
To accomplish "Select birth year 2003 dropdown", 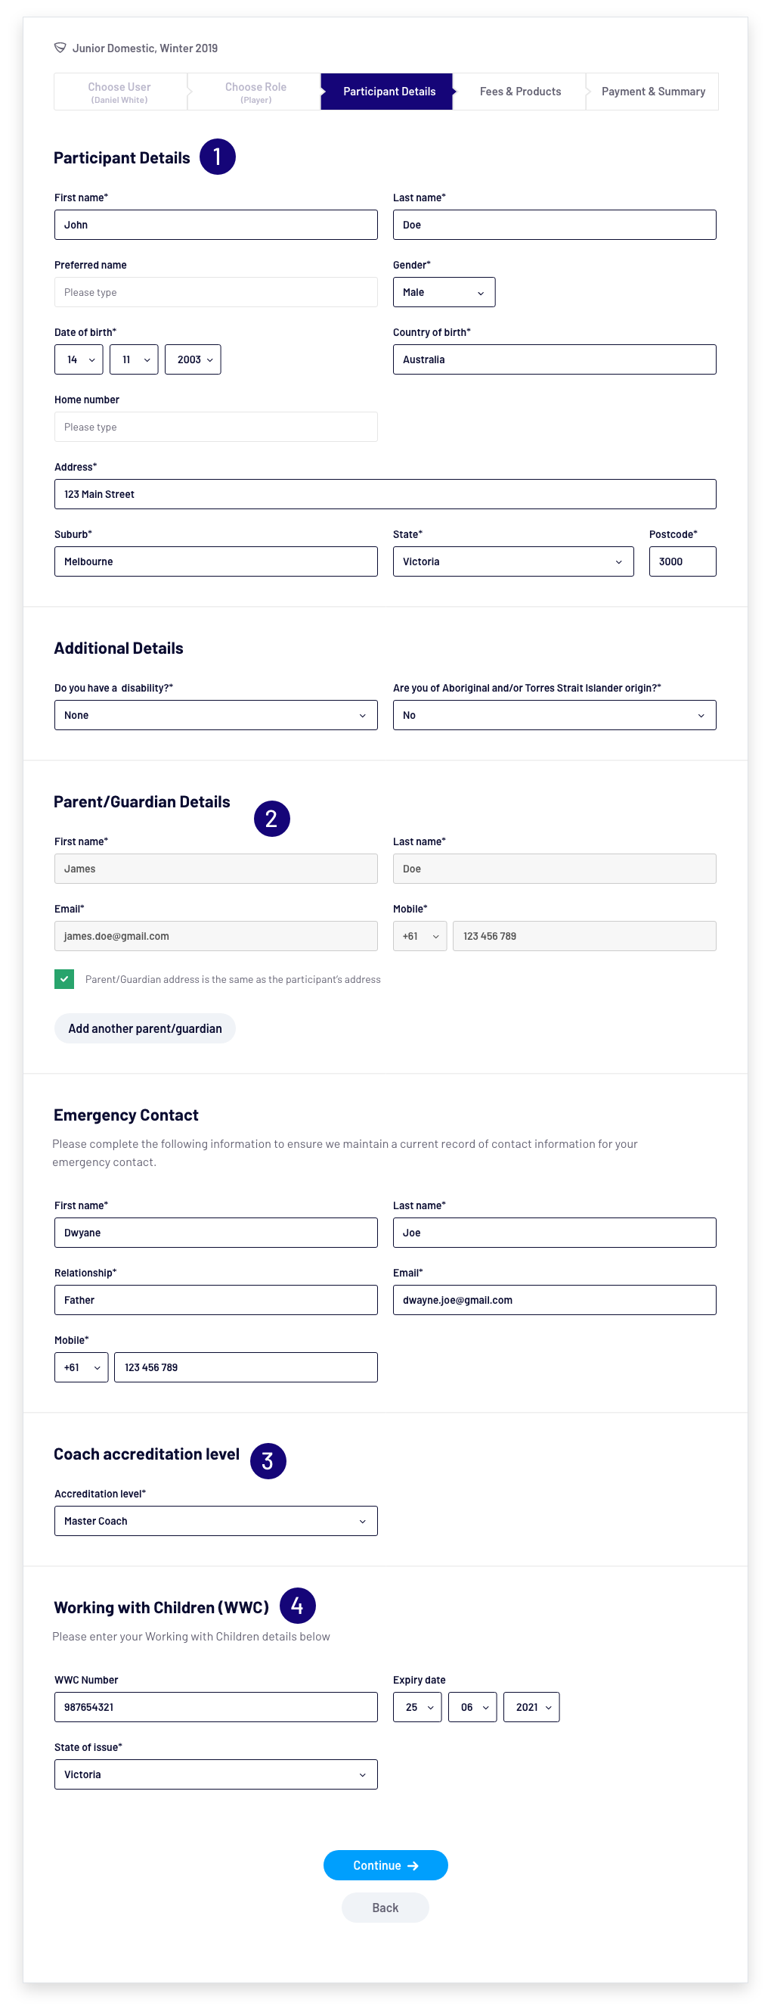I will coord(193,359).
